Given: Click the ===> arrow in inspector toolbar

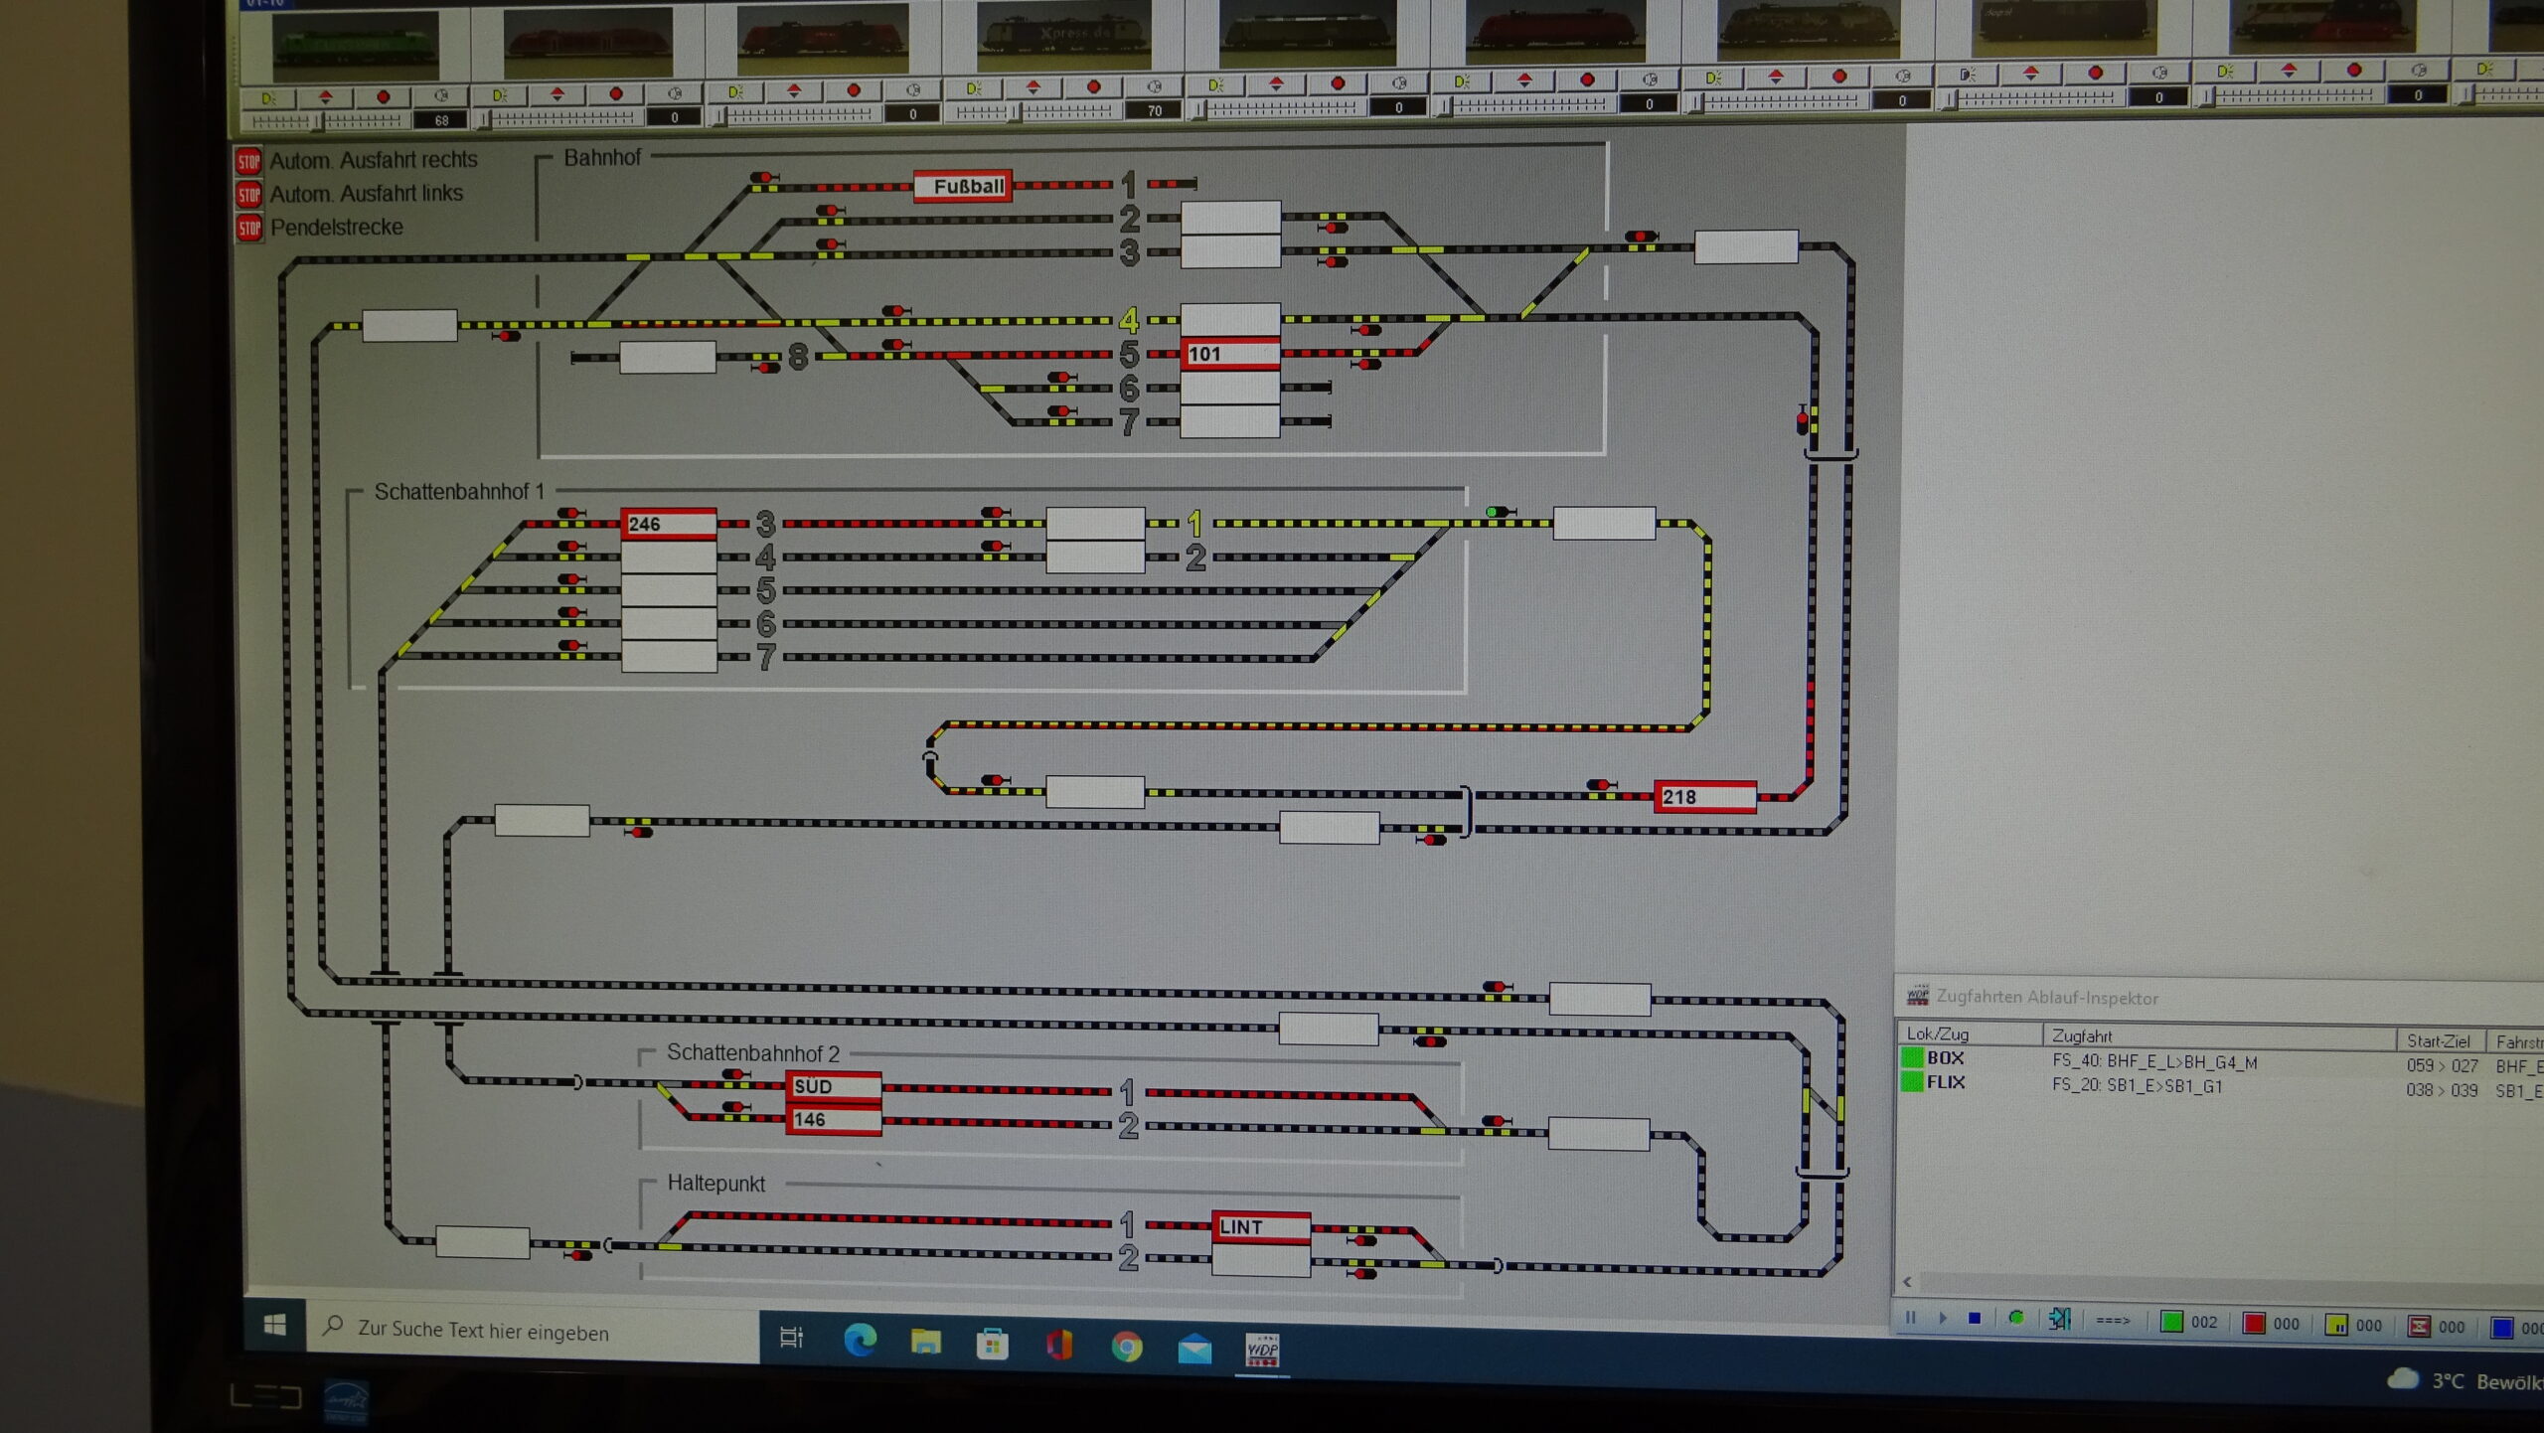Looking at the screenshot, I should coord(2113,1321).
